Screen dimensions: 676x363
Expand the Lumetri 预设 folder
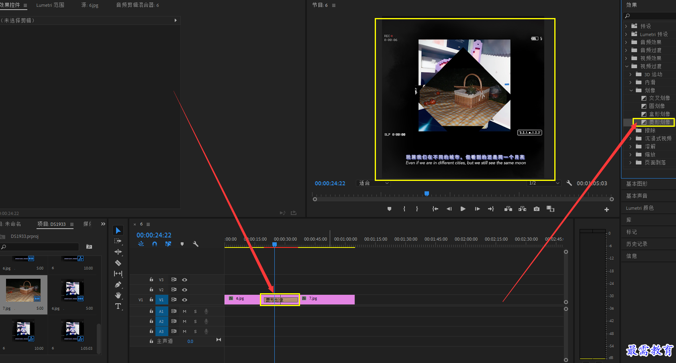tap(626, 34)
